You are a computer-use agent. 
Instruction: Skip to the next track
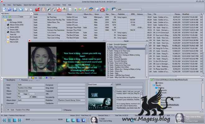click(x=20, y=120)
